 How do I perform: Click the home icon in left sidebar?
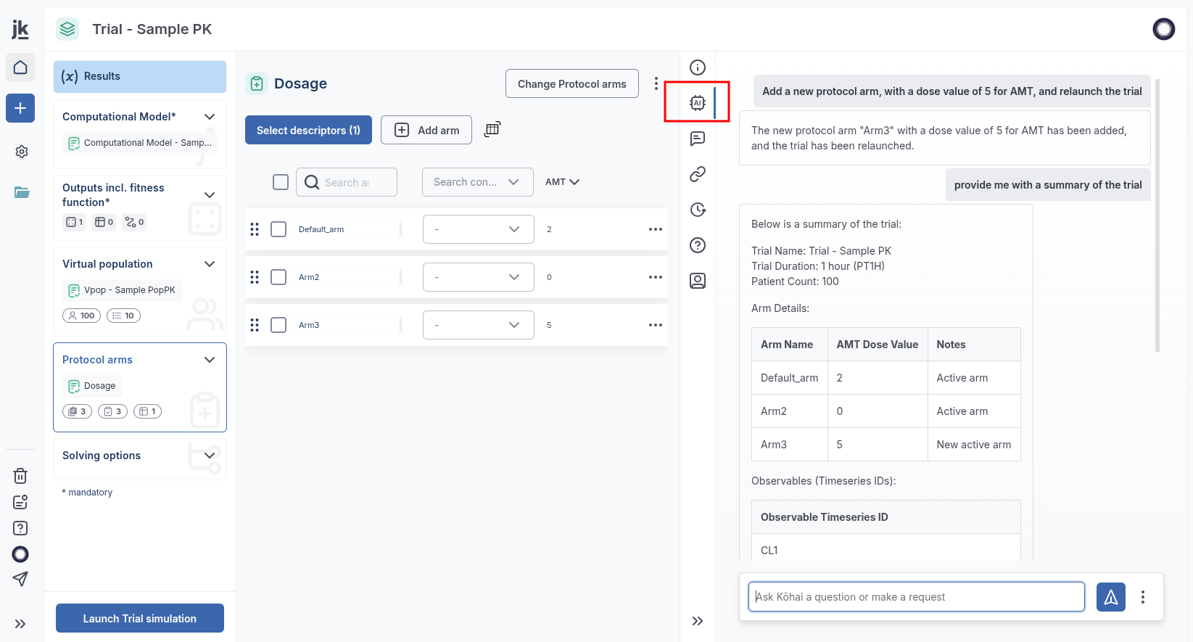point(20,67)
